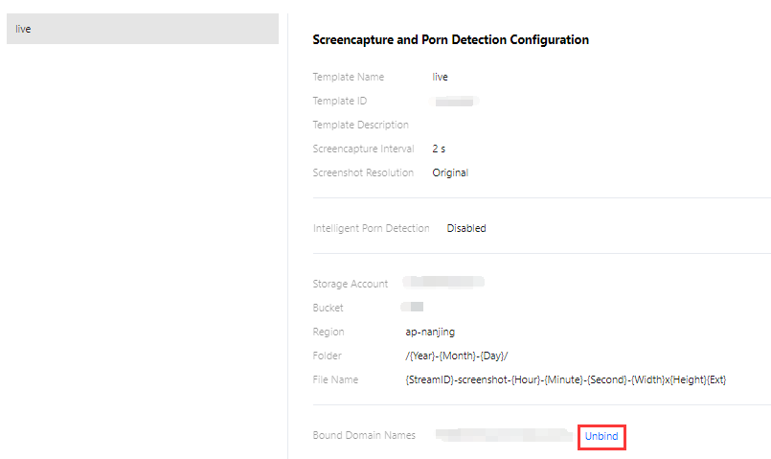The image size is (771, 459).
Task: Click the blurred bound domain name
Action: click(504, 435)
